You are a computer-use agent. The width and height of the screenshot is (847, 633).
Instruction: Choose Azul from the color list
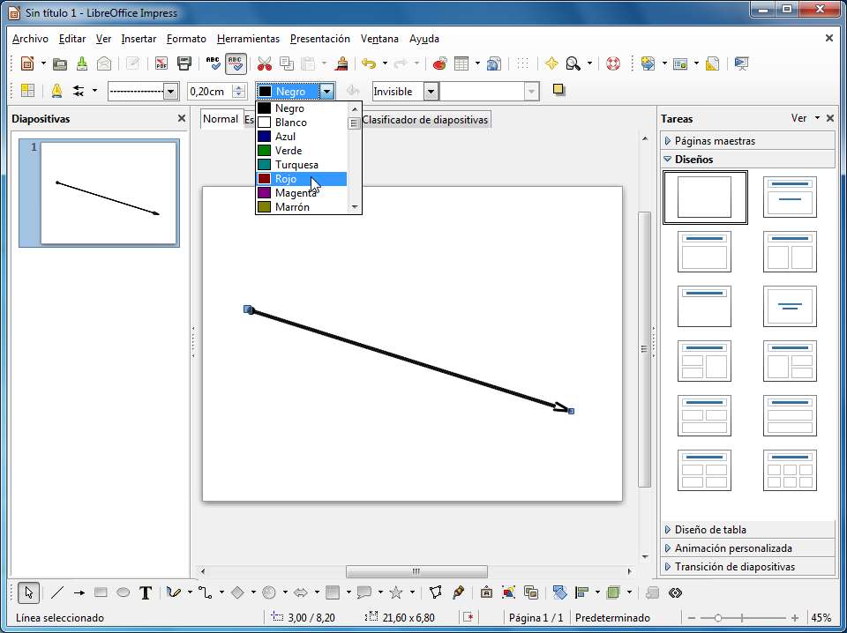point(302,137)
